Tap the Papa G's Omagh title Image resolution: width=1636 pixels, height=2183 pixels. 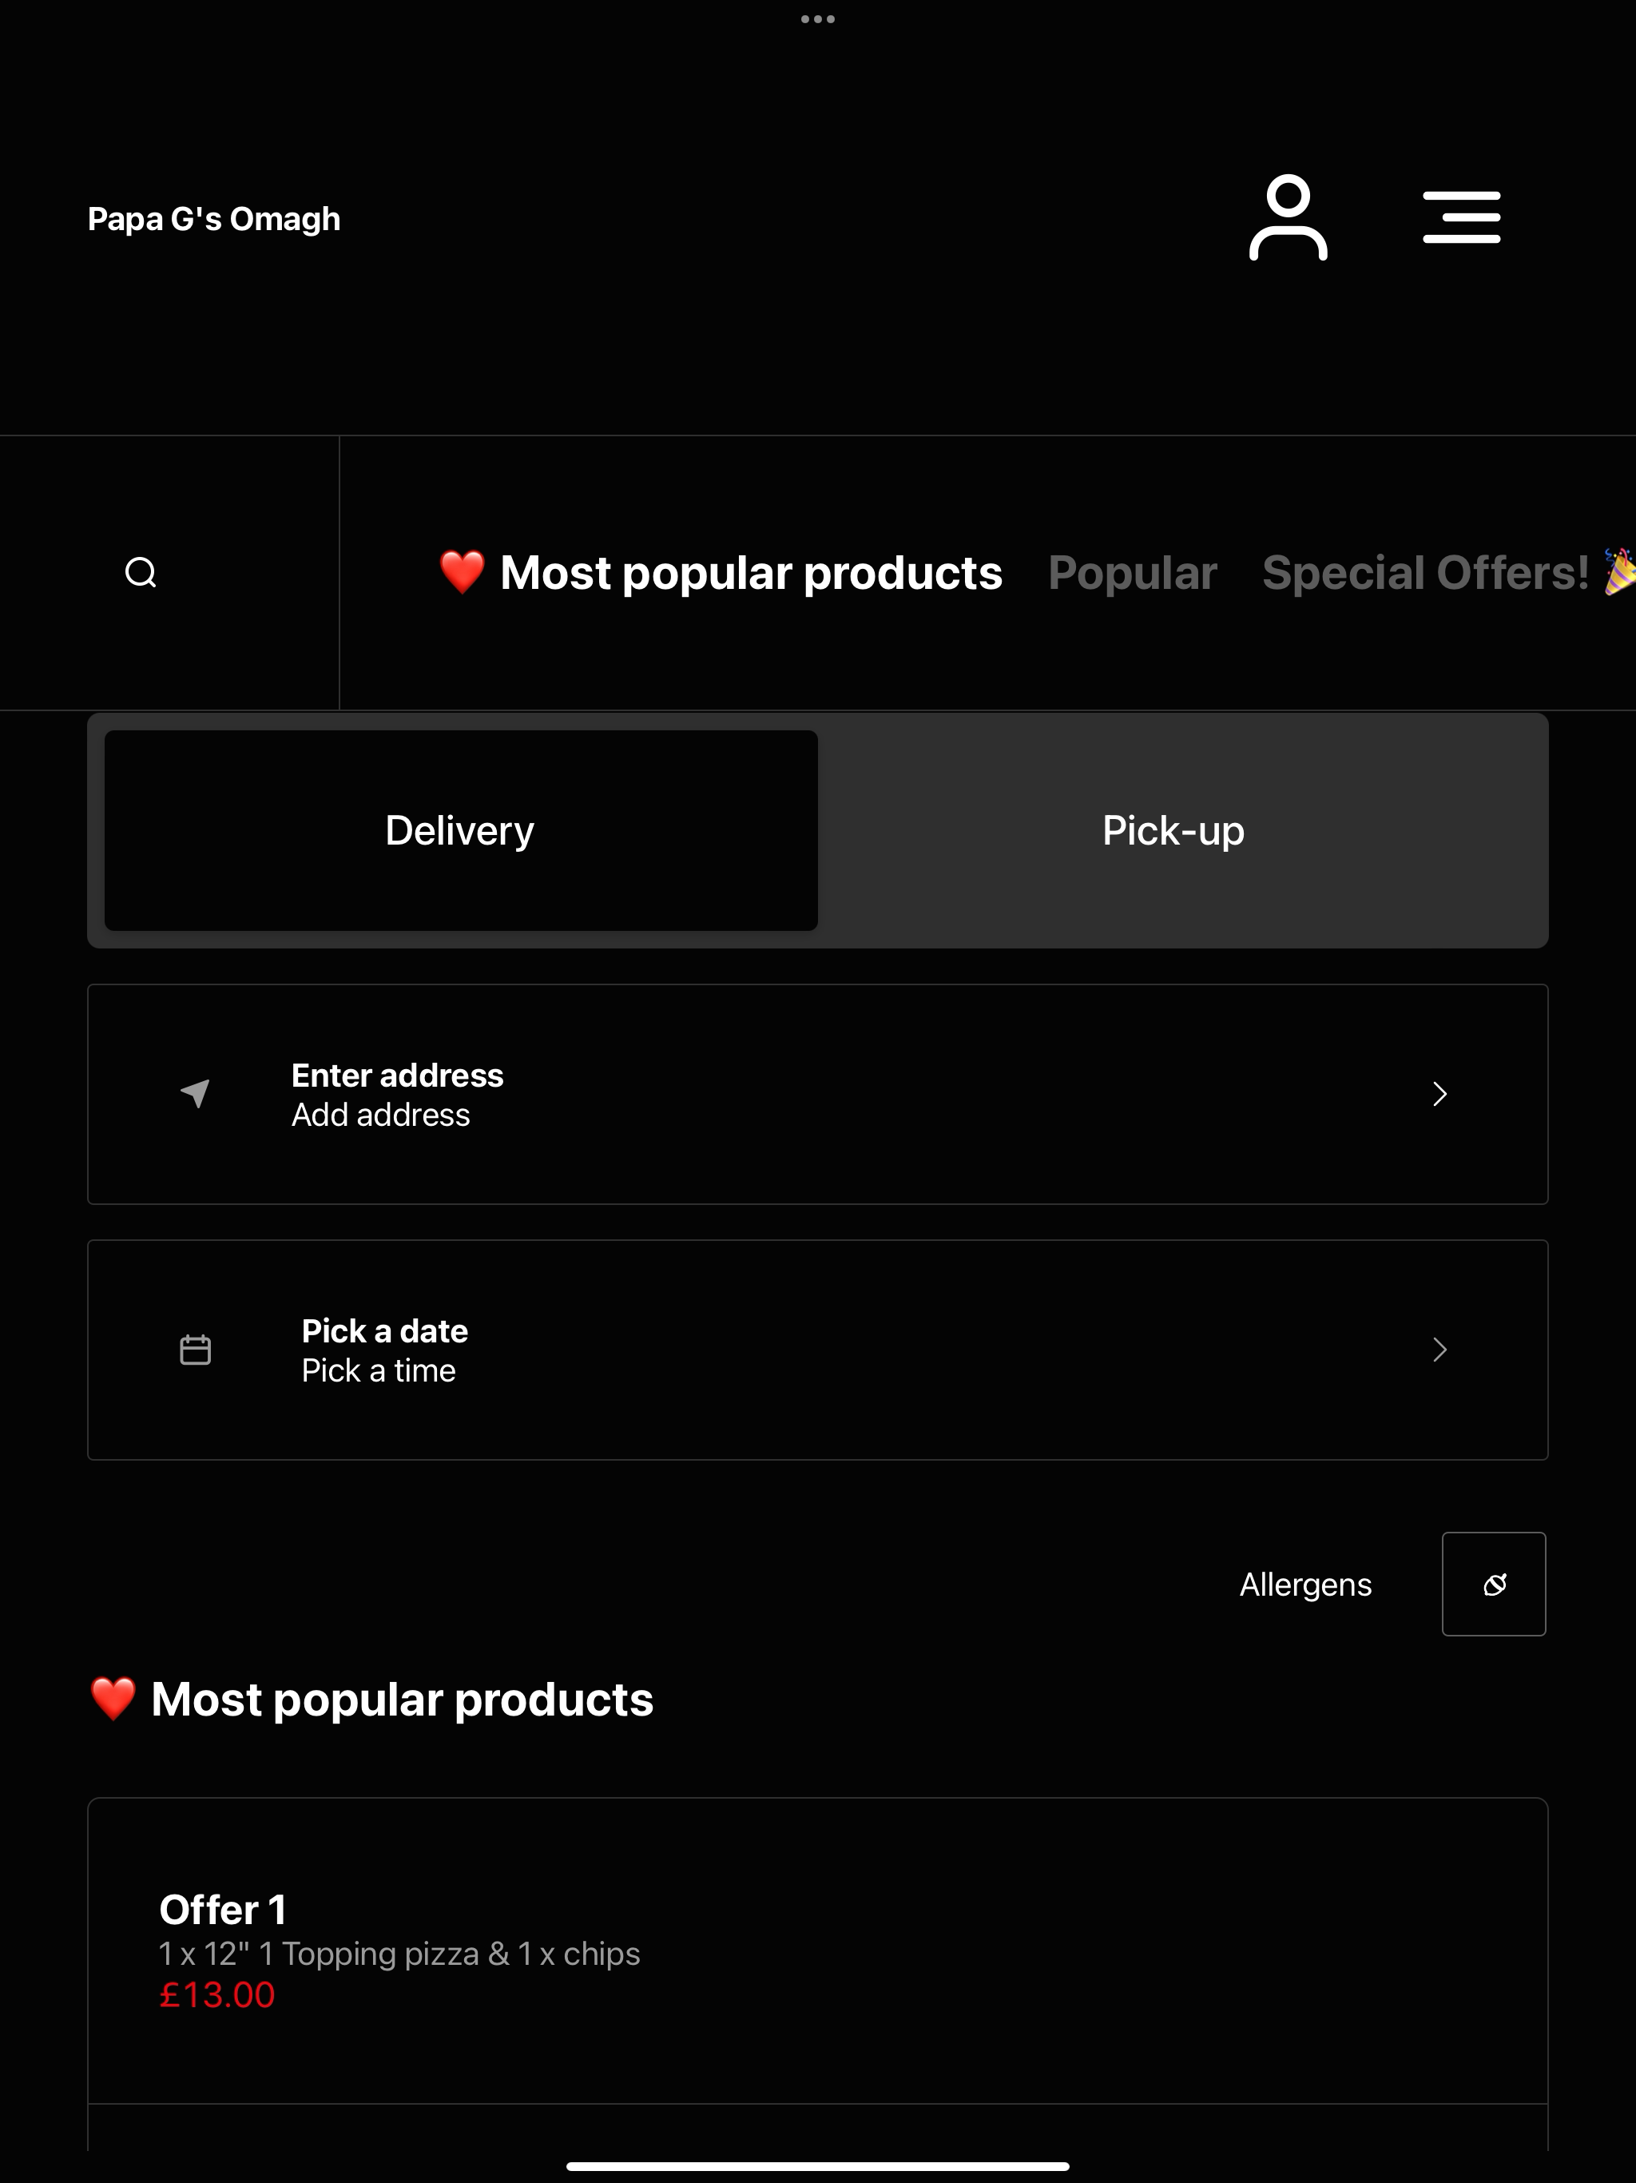[214, 219]
